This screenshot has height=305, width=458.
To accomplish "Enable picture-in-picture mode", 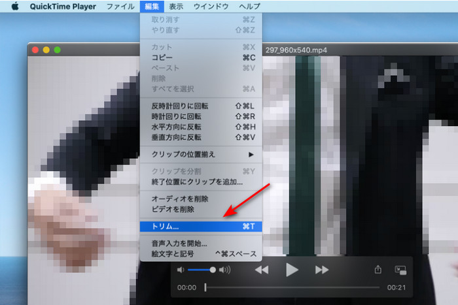I will 400,270.
